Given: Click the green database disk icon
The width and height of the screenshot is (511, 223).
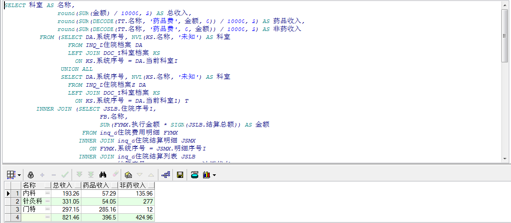Looking at the screenshot, I should tap(194, 175).
